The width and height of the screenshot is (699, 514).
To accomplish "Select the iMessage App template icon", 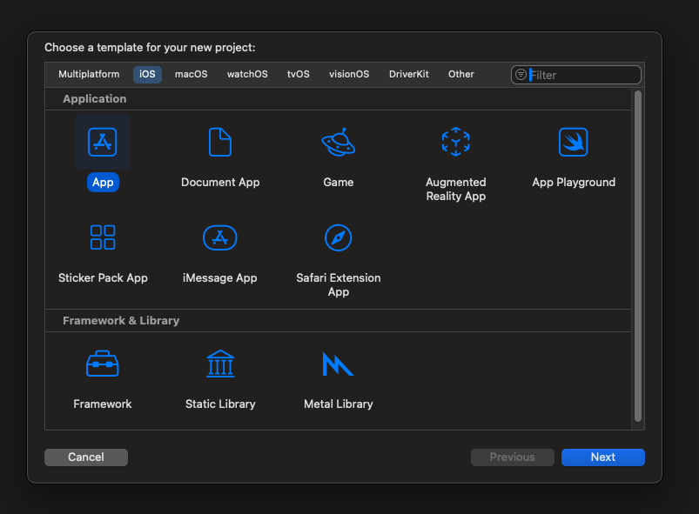I will (220, 237).
